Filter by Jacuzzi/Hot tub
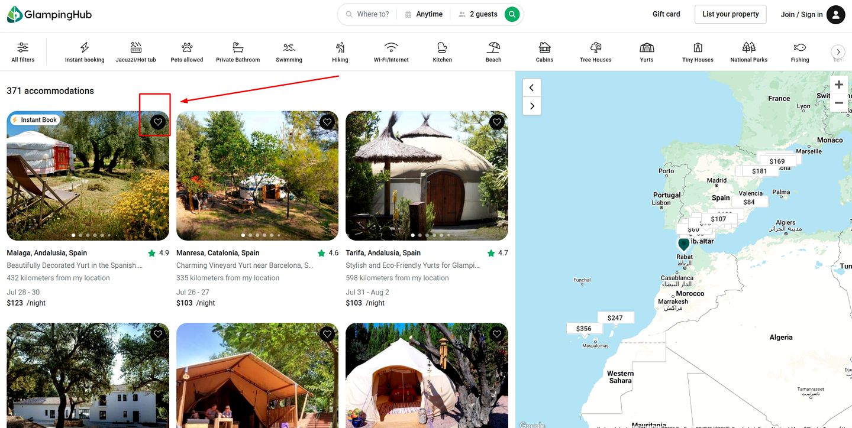This screenshot has width=852, height=428. point(136,52)
